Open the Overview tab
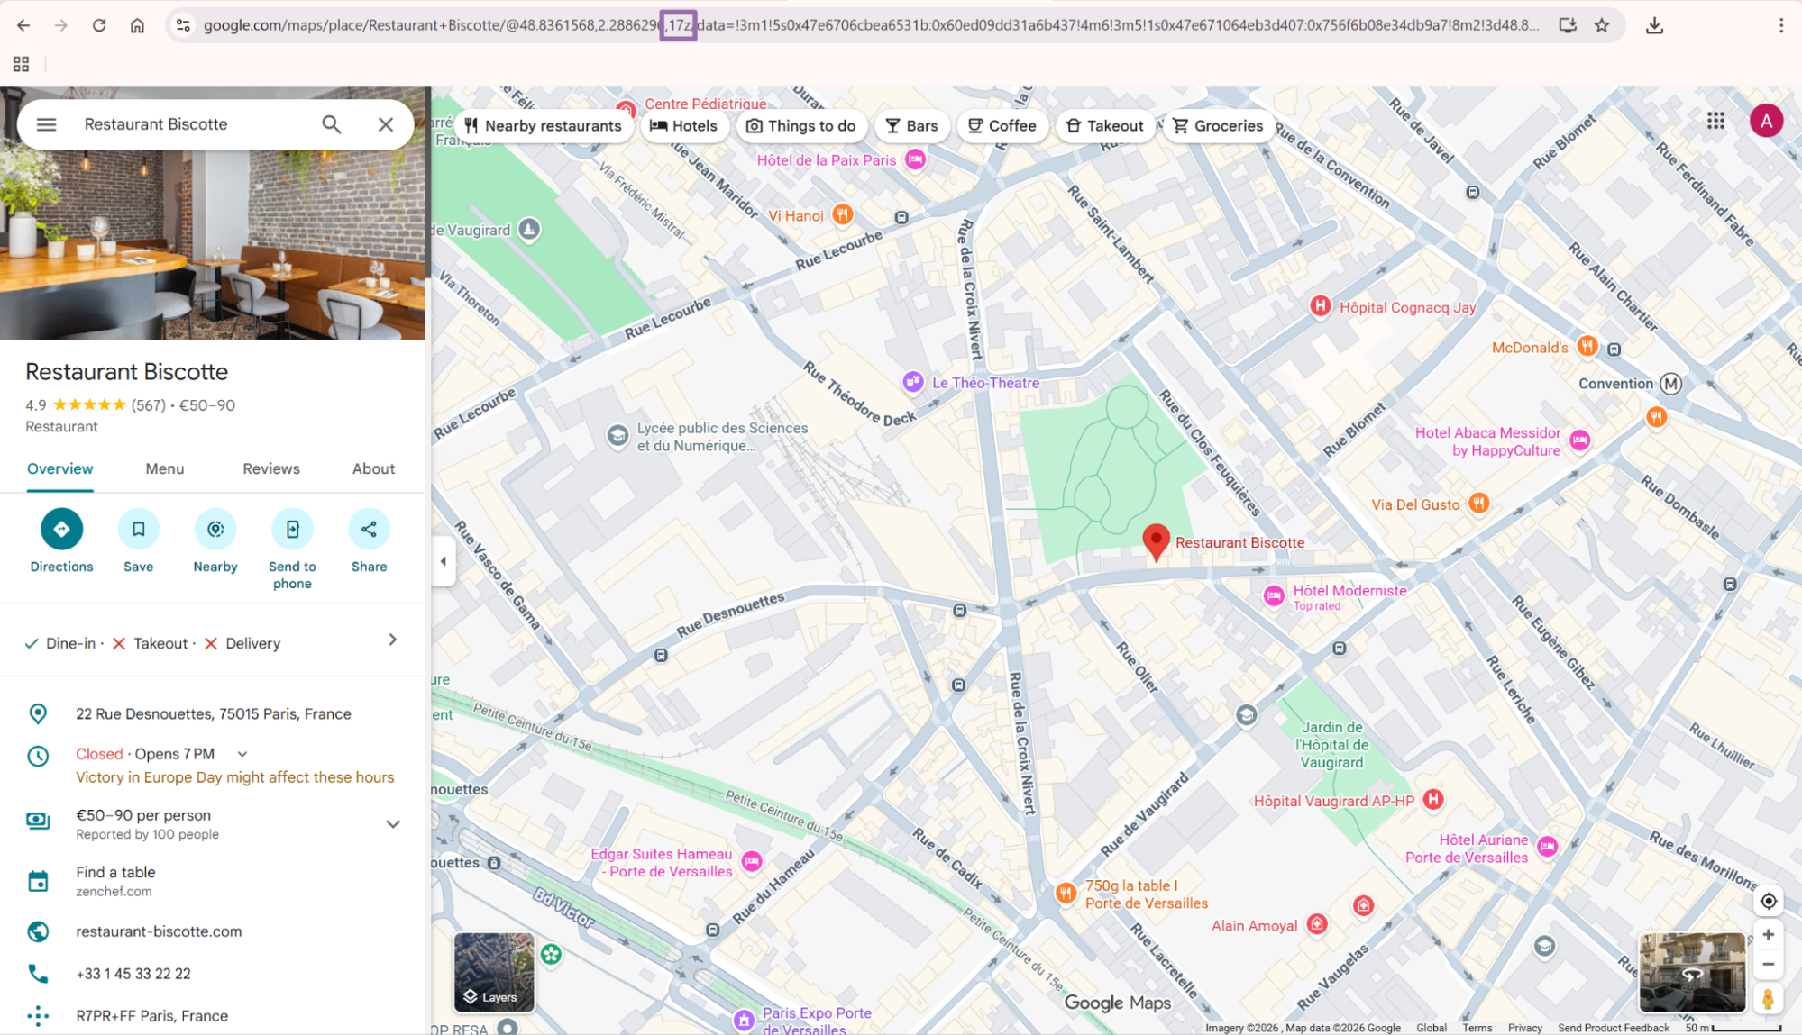The width and height of the screenshot is (1802, 1035). pyautogui.click(x=59, y=468)
